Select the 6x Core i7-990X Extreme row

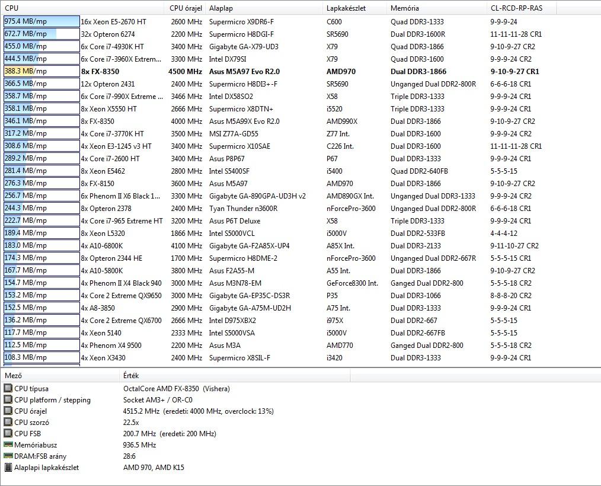pos(300,97)
